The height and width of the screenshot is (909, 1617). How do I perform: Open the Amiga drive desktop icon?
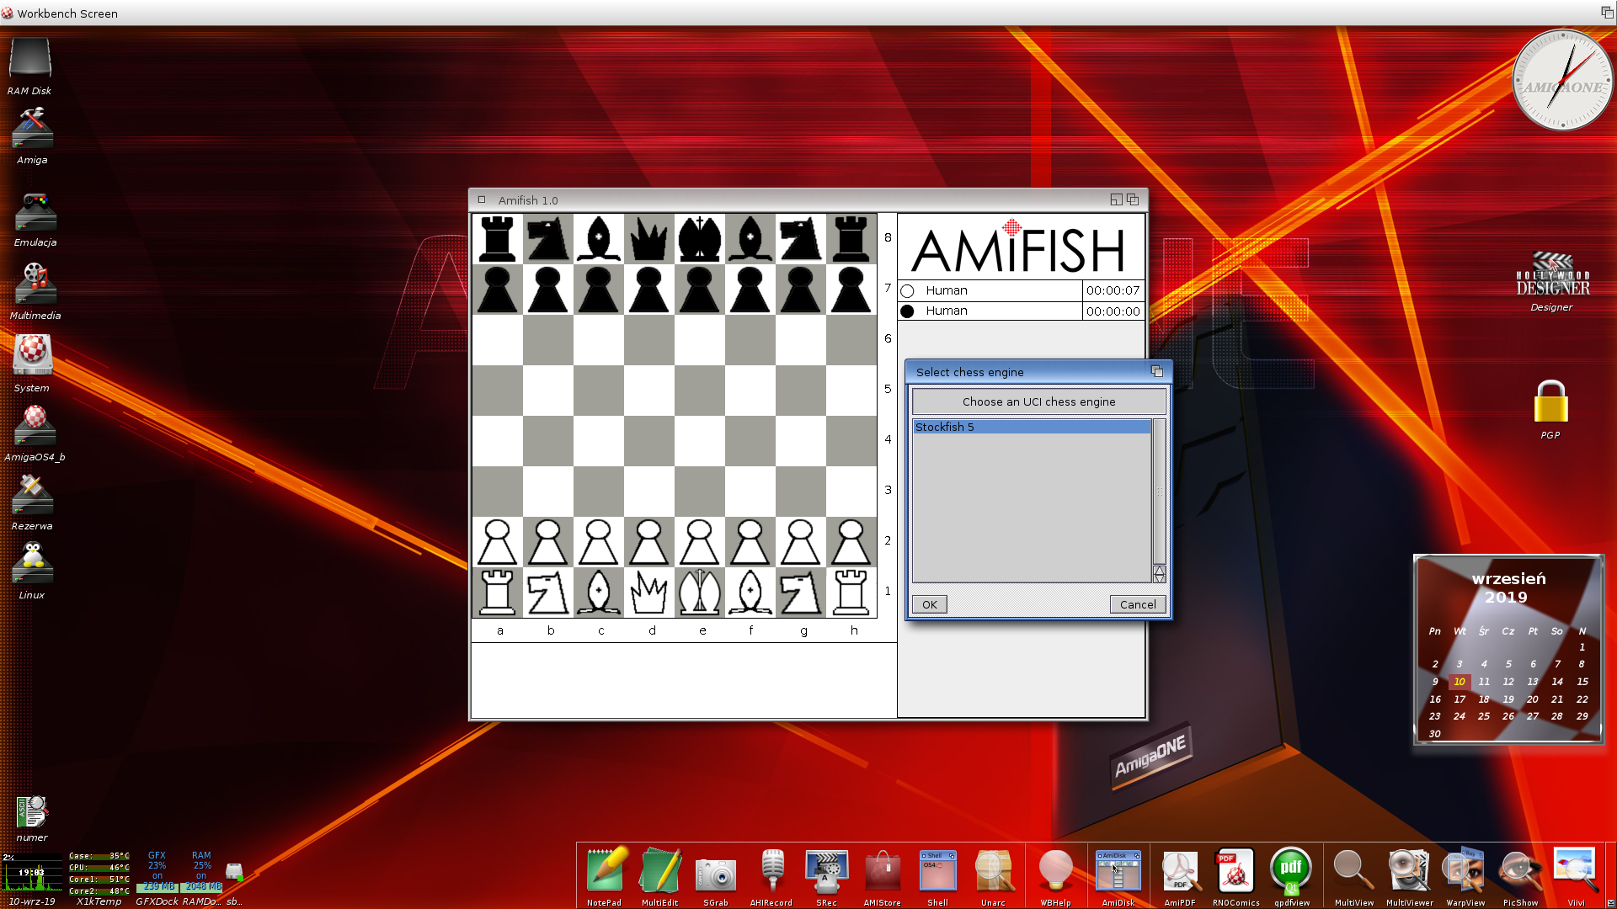coord(32,136)
